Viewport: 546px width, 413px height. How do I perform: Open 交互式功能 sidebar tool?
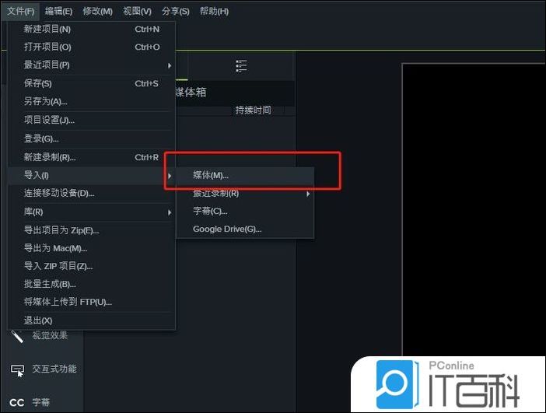pos(44,369)
